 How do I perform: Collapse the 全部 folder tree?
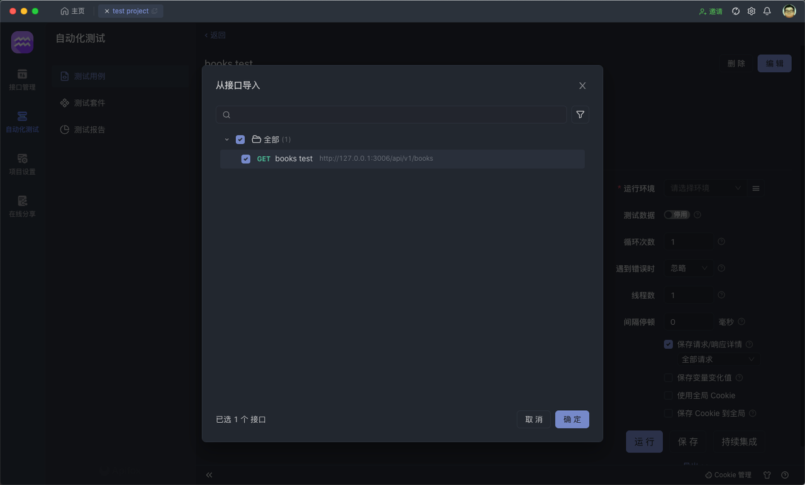coord(227,139)
